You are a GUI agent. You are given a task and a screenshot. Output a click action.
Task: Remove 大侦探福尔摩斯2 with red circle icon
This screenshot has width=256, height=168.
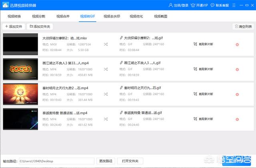237,45
